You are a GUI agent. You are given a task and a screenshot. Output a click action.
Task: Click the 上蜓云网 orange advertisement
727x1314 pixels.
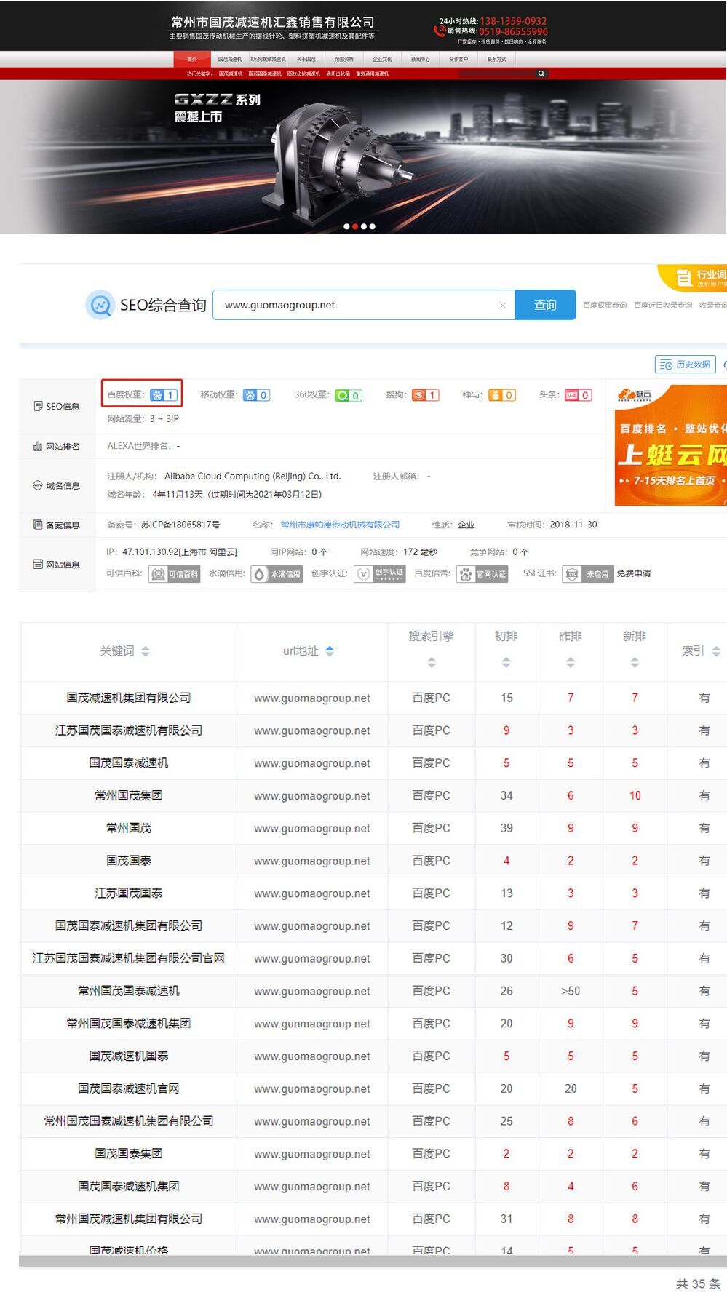tap(671, 445)
